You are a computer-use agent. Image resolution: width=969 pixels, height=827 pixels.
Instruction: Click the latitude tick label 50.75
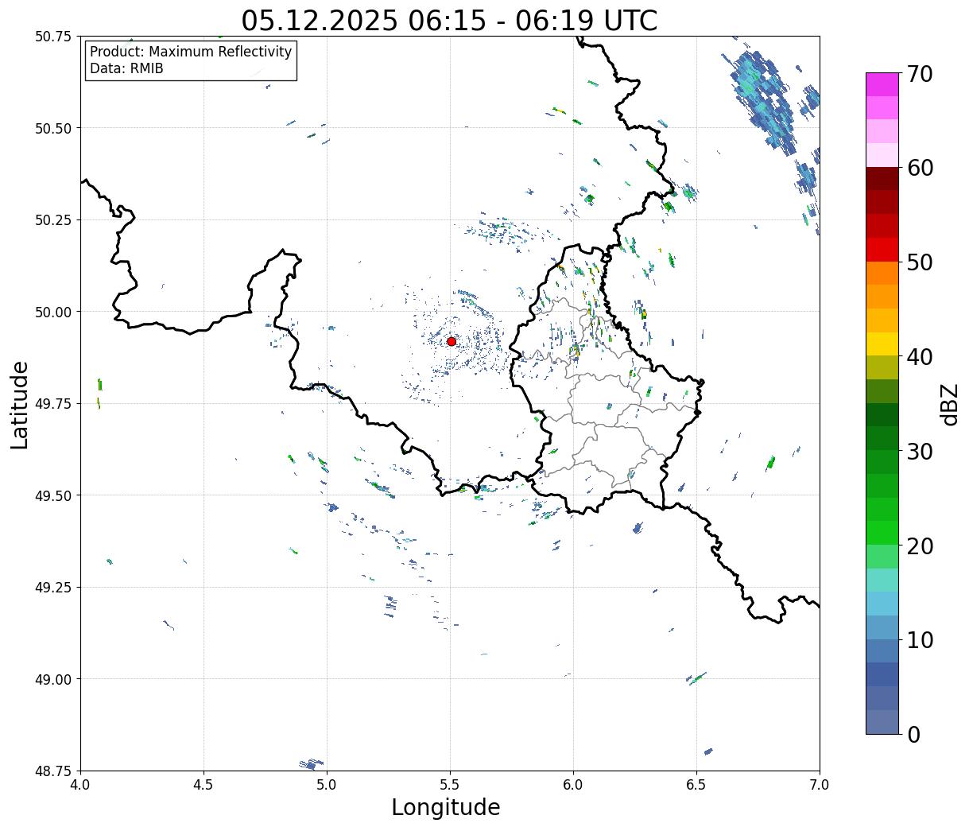coord(53,37)
